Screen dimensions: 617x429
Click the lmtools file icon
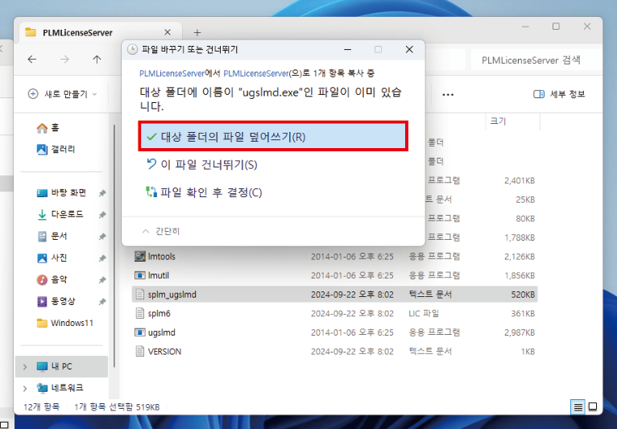coord(139,257)
